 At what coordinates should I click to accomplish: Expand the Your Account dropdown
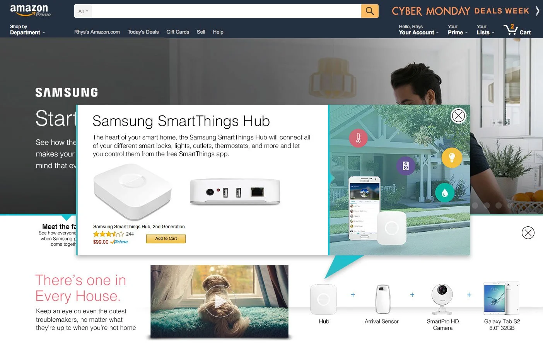click(x=419, y=30)
